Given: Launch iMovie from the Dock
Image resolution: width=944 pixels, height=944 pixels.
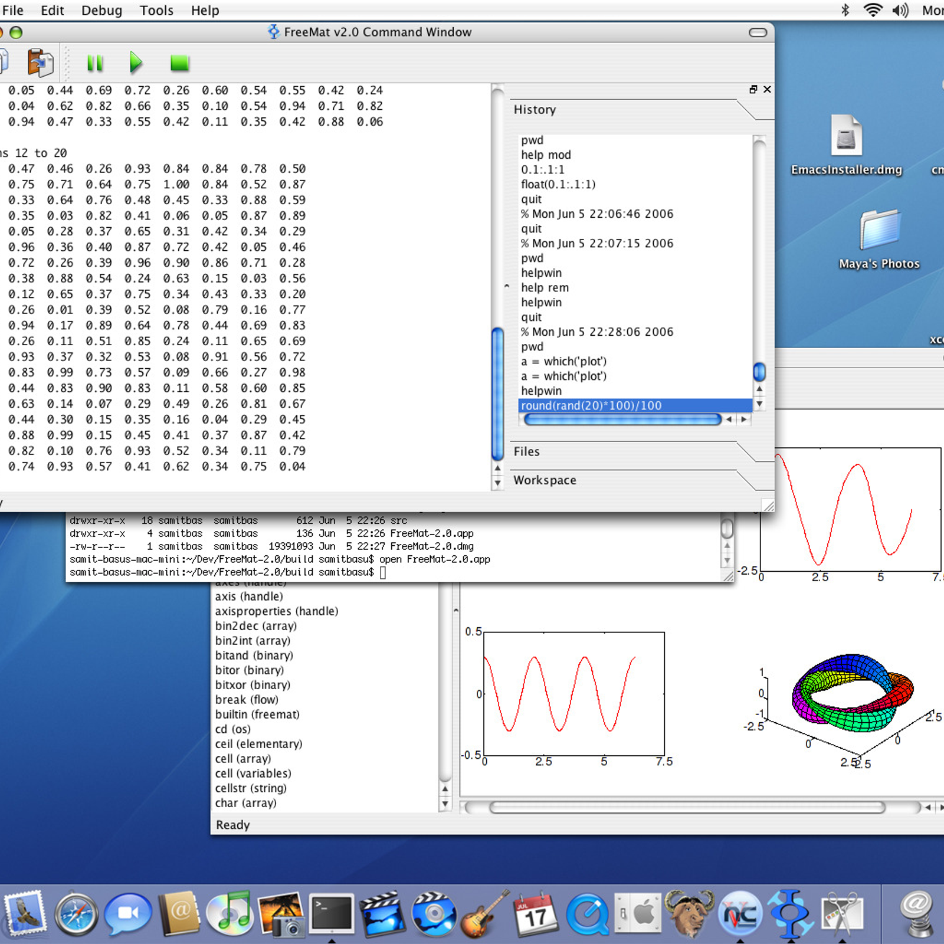Looking at the screenshot, I should click(x=383, y=914).
